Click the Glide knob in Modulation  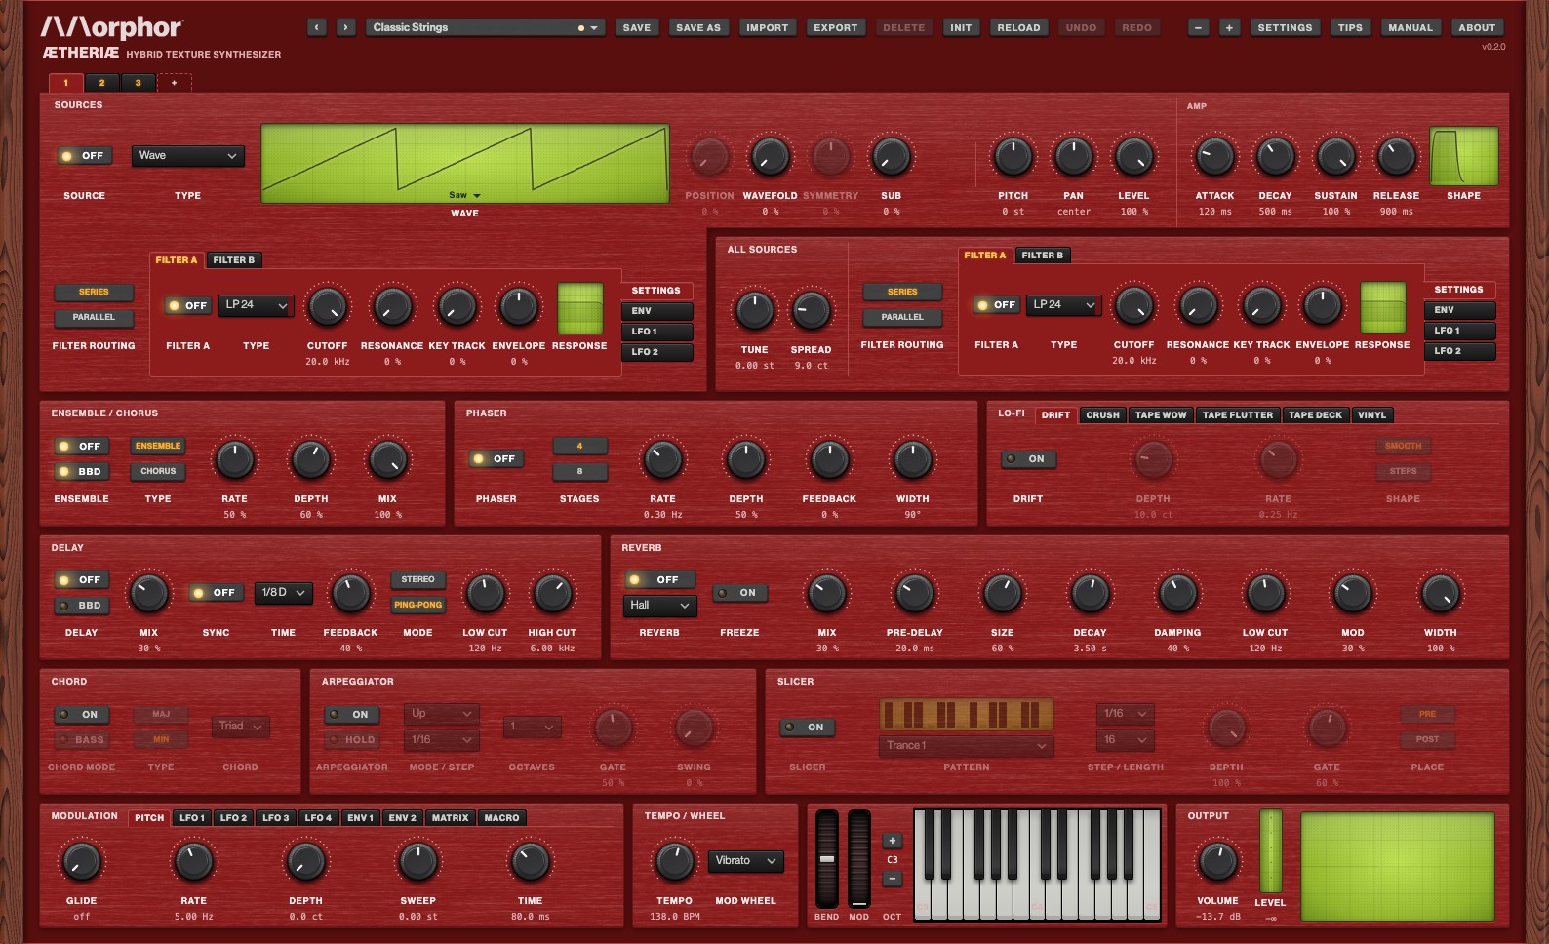click(x=81, y=861)
